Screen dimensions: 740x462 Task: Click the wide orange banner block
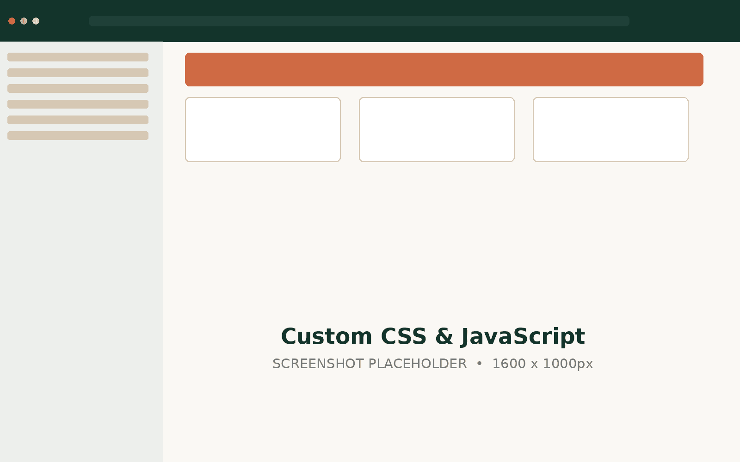tap(444, 69)
